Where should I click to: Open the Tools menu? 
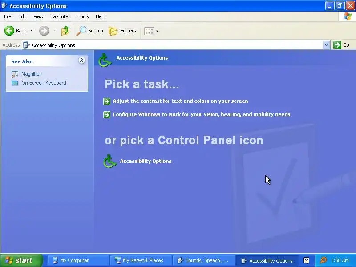(x=83, y=16)
